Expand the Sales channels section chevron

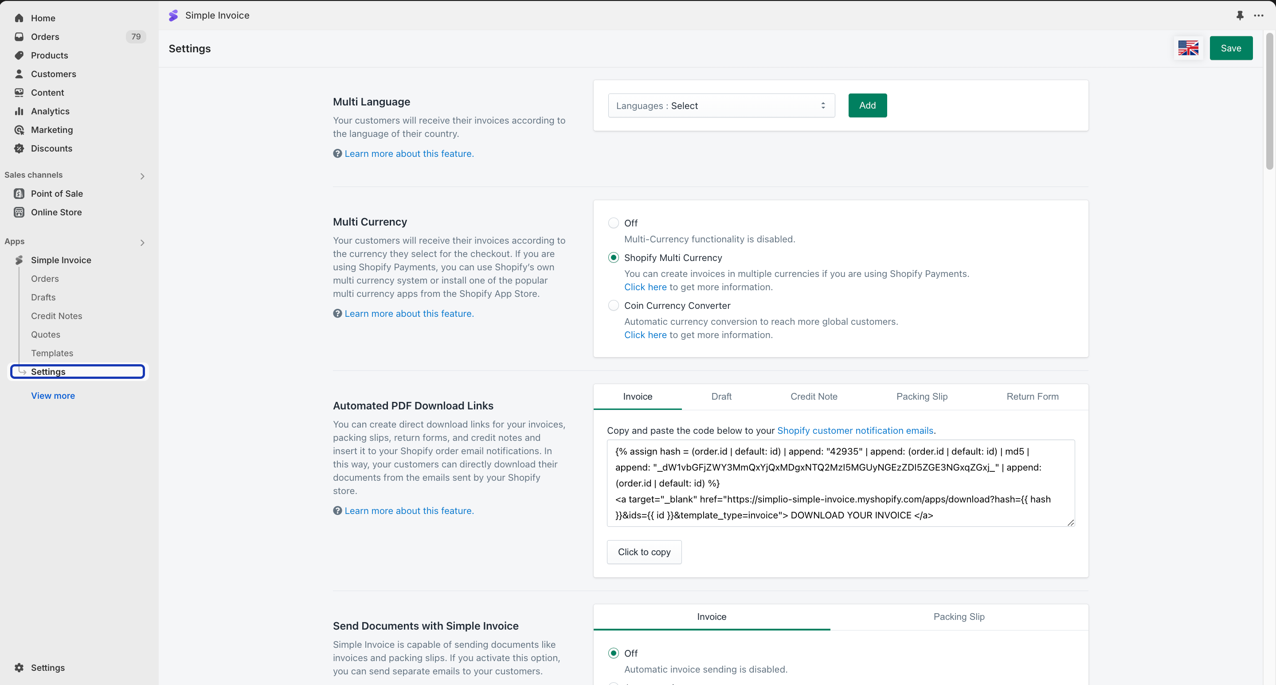pos(142,176)
